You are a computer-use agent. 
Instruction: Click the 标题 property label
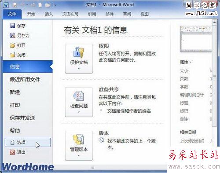pos(184,103)
